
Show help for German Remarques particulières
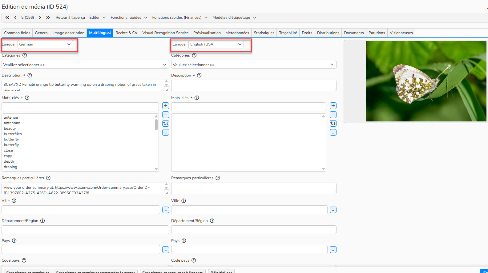pyautogui.click(x=48, y=178)
